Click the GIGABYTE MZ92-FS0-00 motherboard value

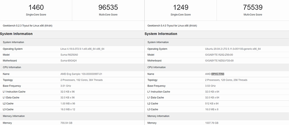[x=219, y=61]
